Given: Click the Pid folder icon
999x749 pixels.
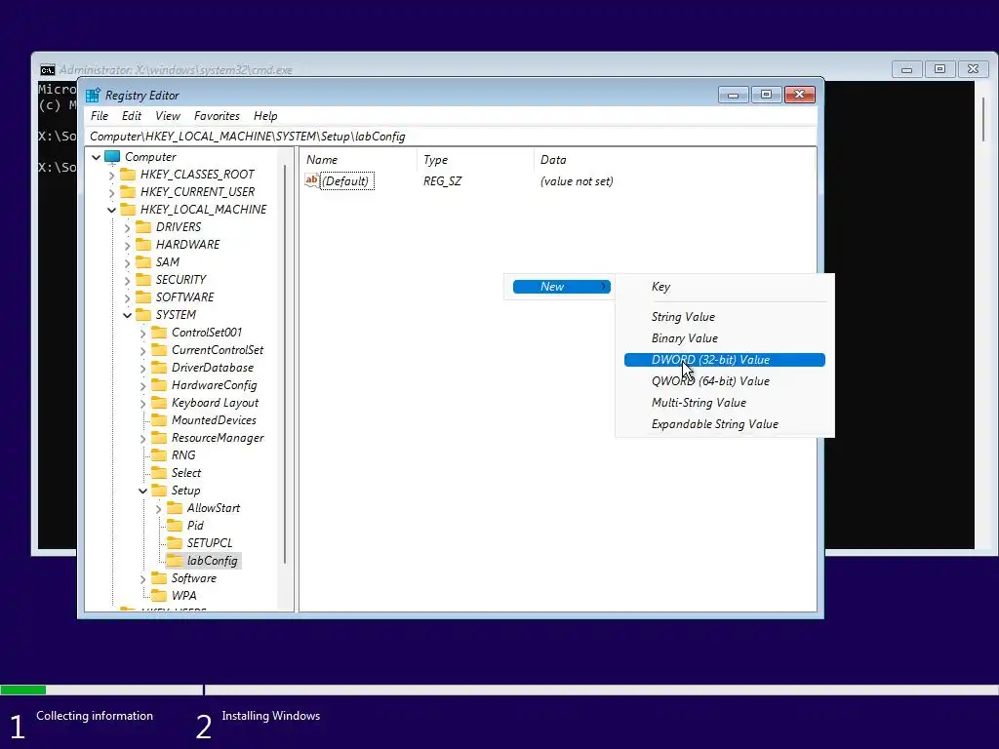Looking at the screenshot, I should tap(175, 526).
